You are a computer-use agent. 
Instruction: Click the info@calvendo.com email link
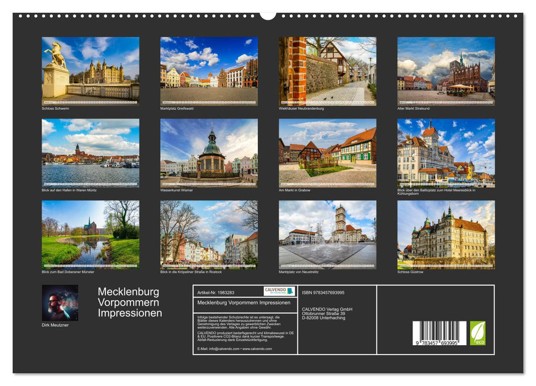(x=223, y=348)
